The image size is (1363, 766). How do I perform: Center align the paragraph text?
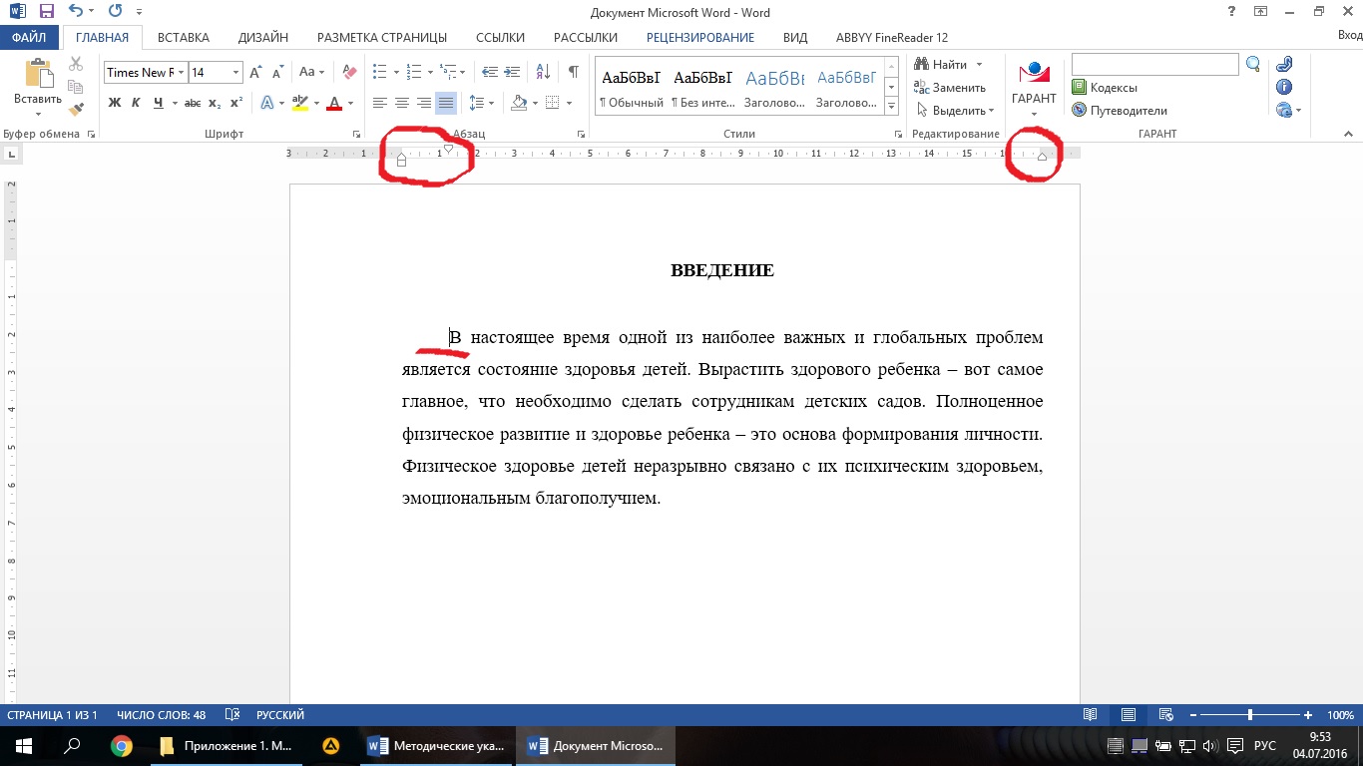tap(401, 103)
